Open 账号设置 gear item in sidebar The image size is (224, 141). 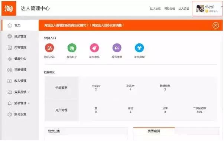click(x=20, y=114)
